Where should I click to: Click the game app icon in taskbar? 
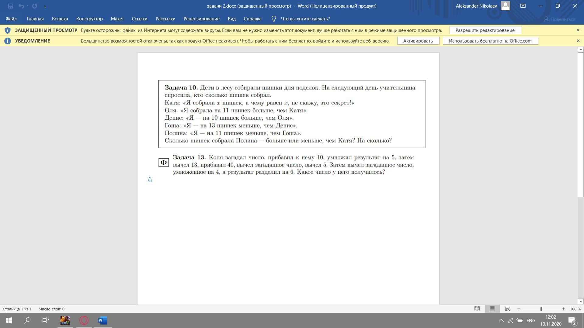[65, 320]
